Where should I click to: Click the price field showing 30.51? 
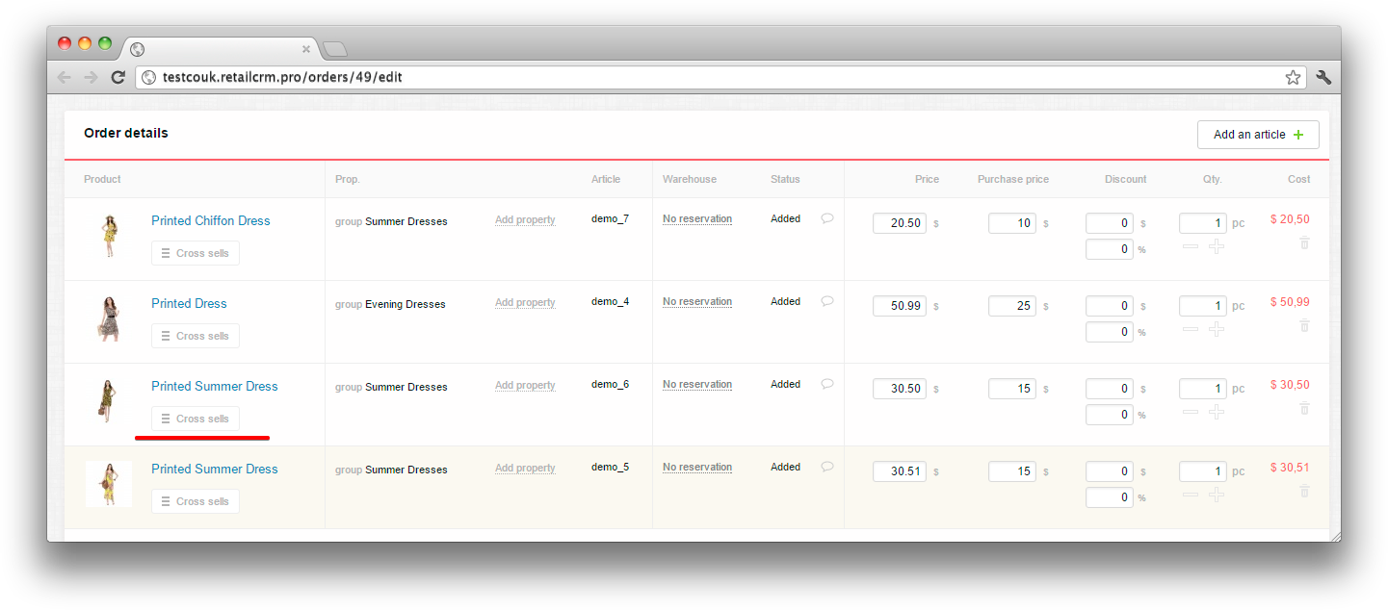coord(900,471)
